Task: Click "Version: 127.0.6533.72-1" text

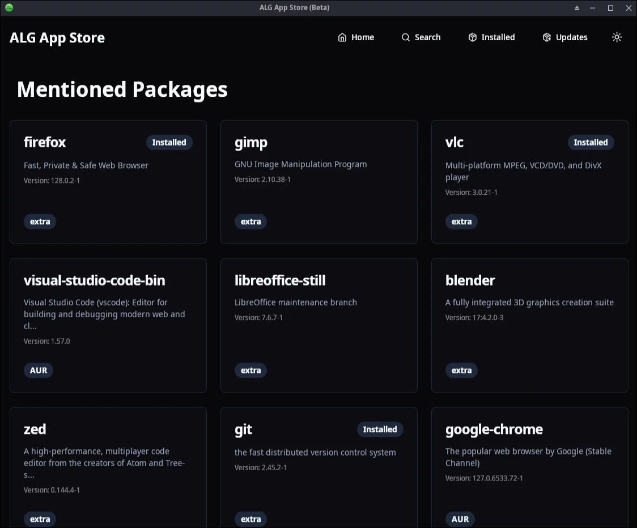Action: tap(484, 478)
